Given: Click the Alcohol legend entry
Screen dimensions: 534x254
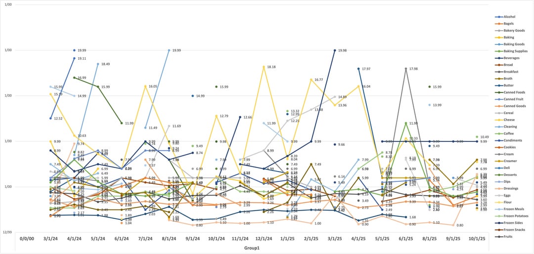Looking at the screenshot, I should coord(510,17).
